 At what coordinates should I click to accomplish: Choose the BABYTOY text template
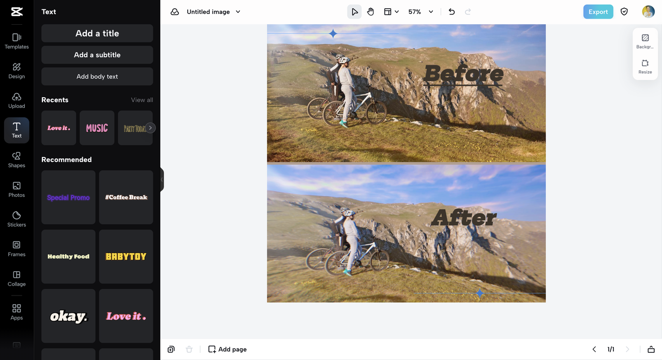coord(126,257)
